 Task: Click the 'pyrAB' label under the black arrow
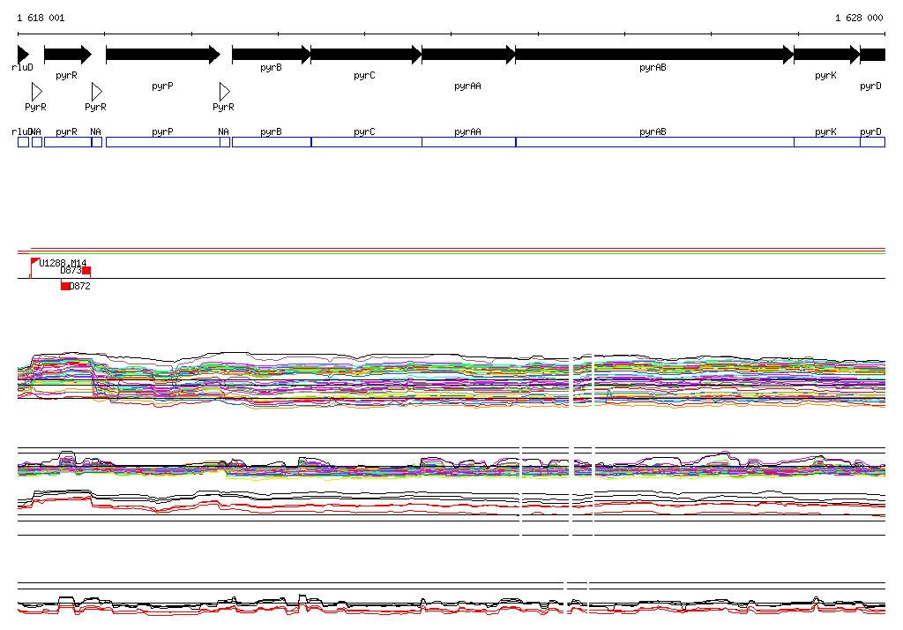pos(653,67)
